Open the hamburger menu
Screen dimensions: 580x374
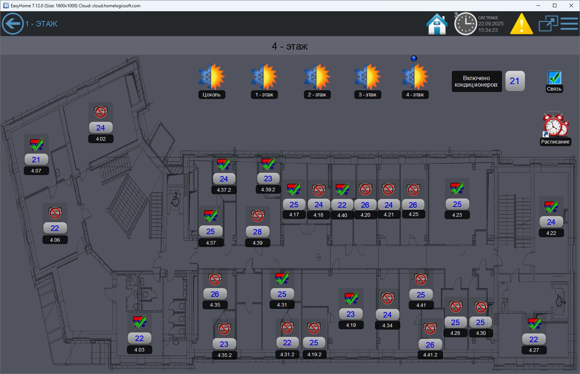click(x=570, y=24)
